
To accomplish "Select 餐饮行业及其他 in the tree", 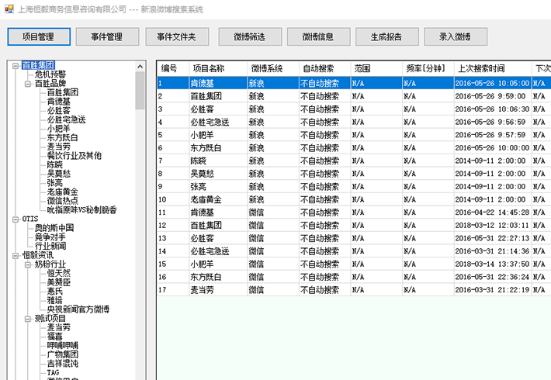I will click(75, 156).
